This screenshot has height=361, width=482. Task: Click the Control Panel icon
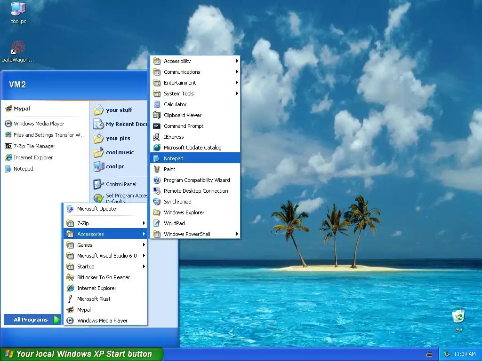tap(98, 184)
